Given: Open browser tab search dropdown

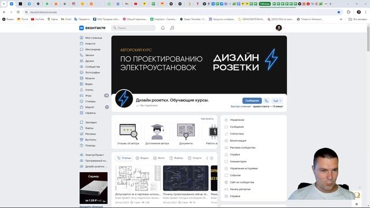Looking at the screenshot, I should click(3, 4).
